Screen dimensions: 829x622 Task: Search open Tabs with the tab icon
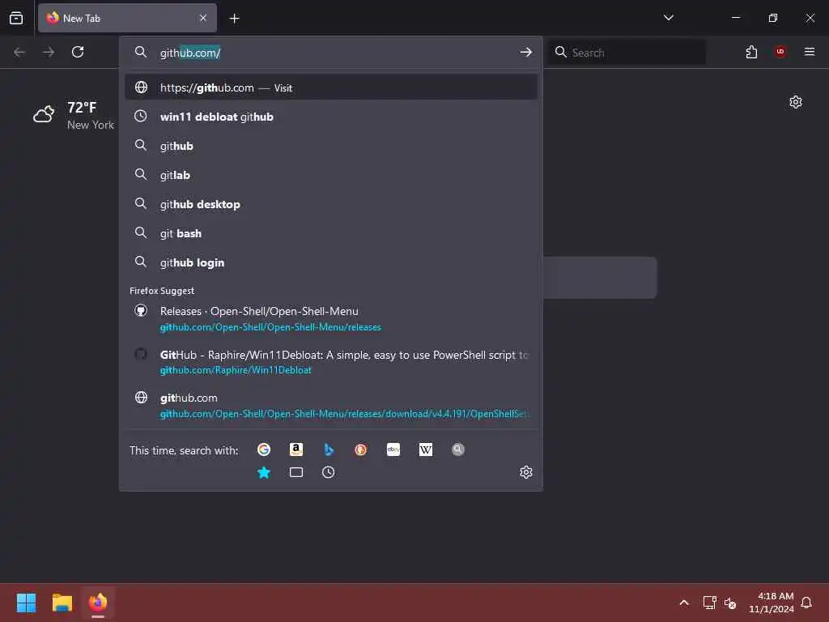(x=296, y=472)
